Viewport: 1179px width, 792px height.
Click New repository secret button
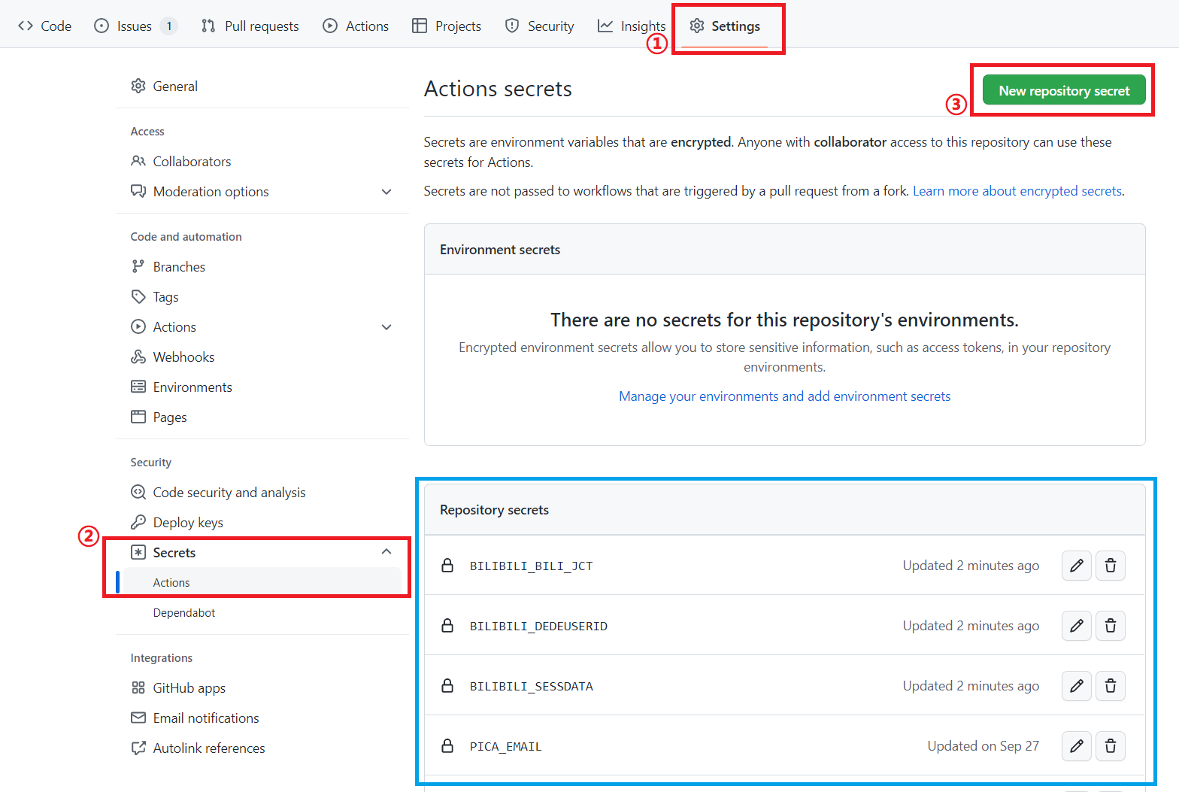tap(1064, 90)
